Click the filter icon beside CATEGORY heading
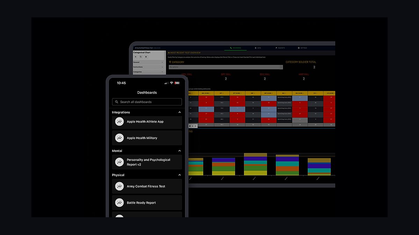The image size is (419, 235). click(x=170, y=62)
